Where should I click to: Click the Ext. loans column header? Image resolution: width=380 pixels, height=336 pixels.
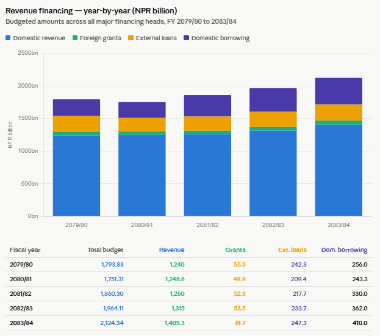click(292, 250)
